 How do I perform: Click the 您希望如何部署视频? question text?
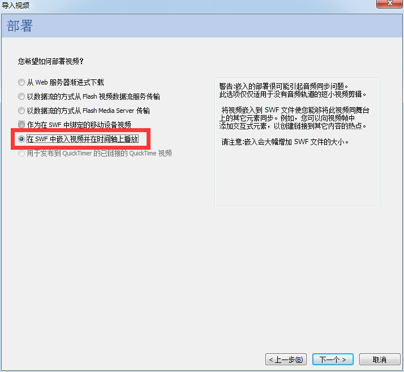51,61
